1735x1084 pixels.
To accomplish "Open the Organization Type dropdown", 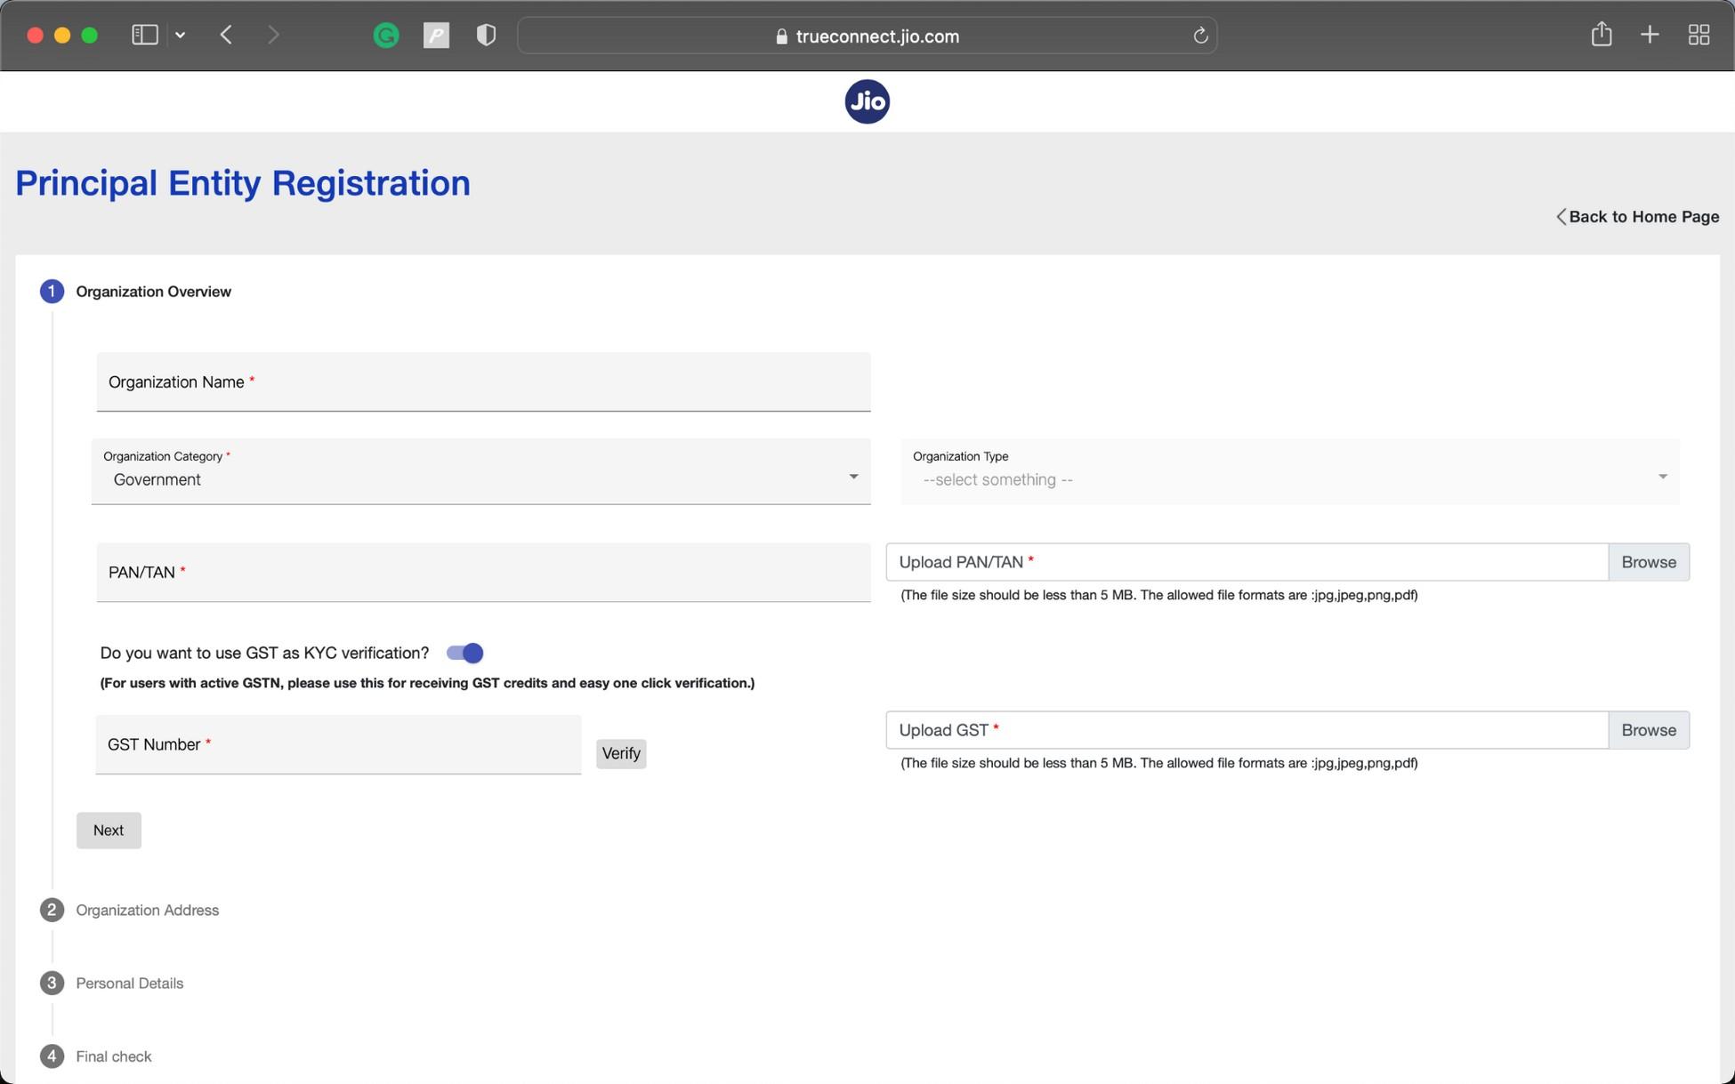I will 1290,471.
